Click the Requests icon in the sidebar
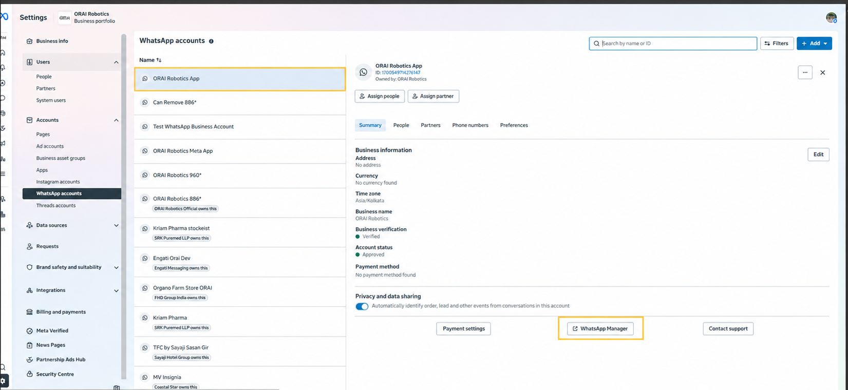The image size is (848, 390). click(29, 246)
